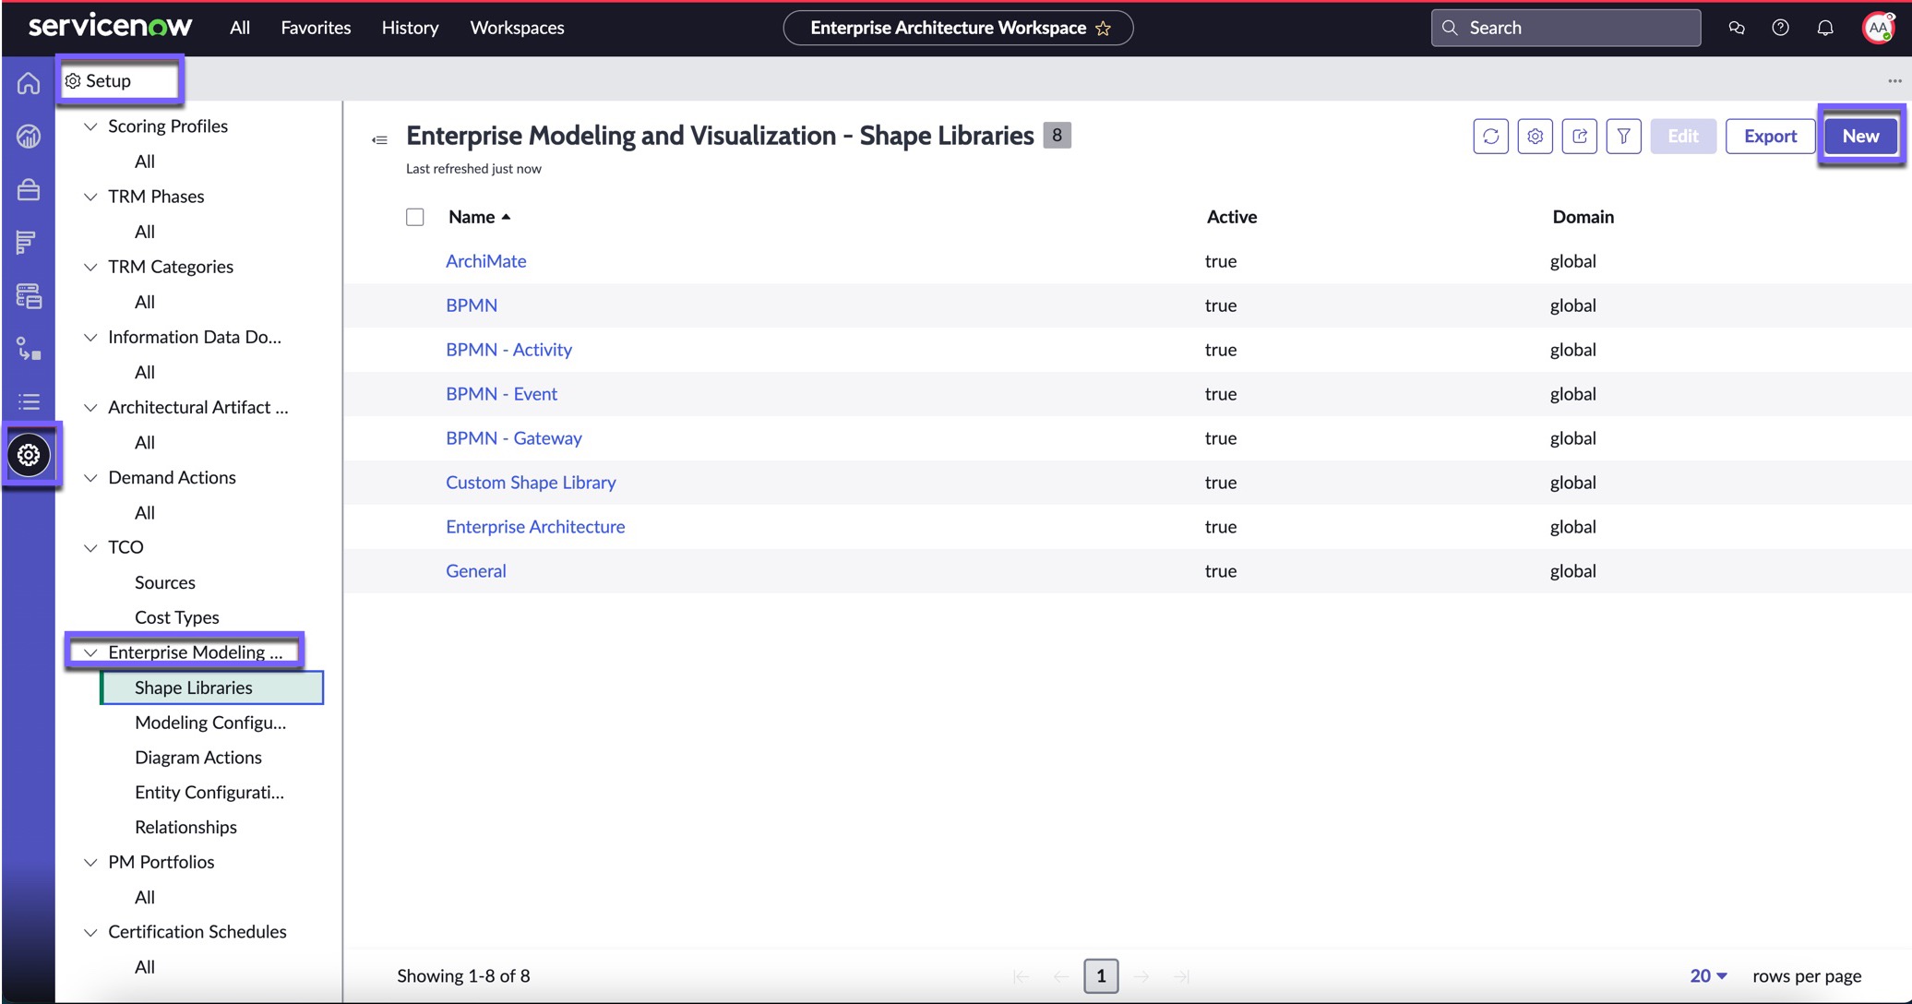
Task: Collapse the Architectural Artifact section
Action: point(90,407)
